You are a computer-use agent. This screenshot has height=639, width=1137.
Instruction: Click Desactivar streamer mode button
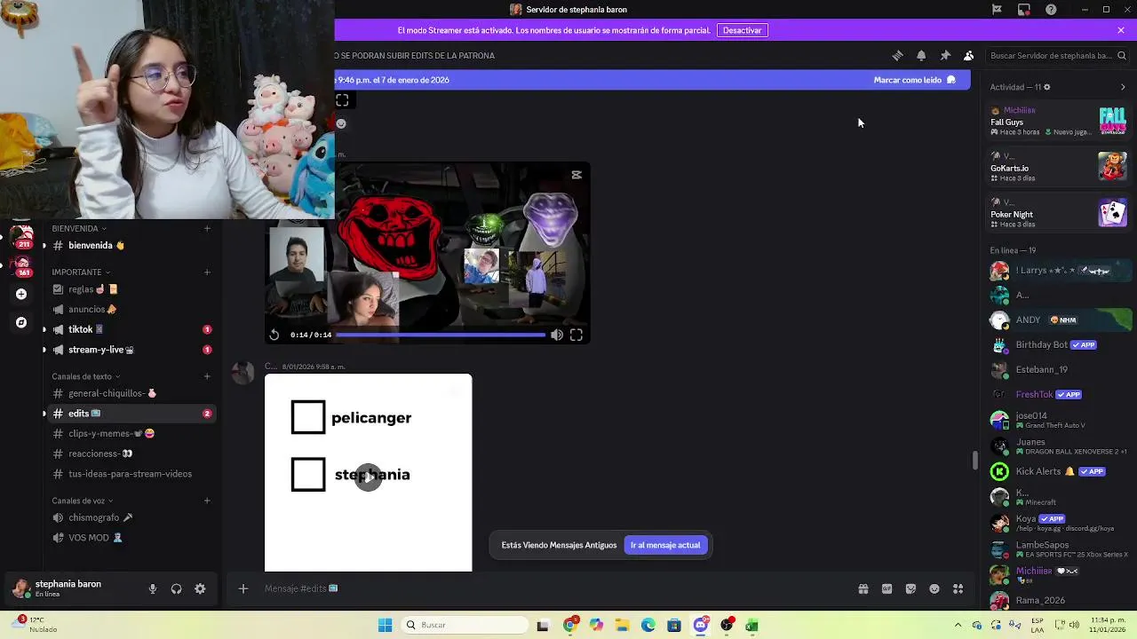[742, 30]
